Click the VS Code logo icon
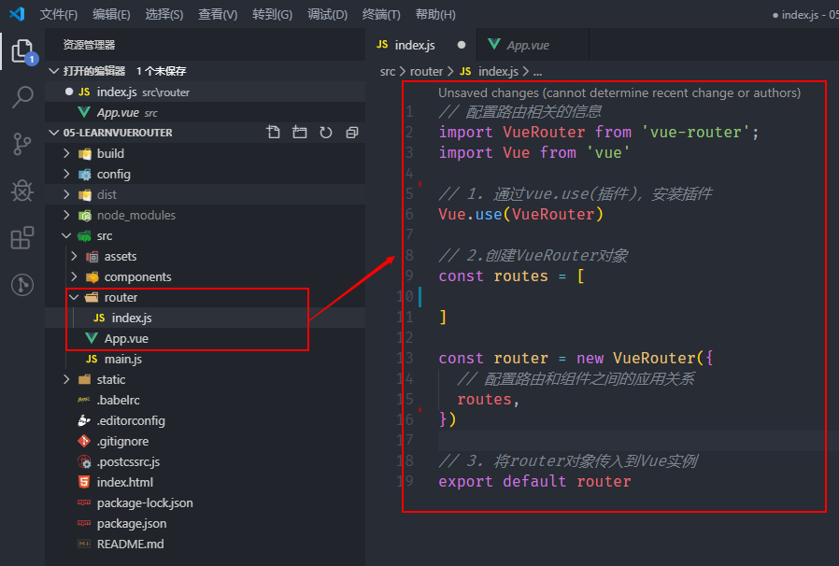The width and height of the screenshot is (839, 566). tap(17, 14)
